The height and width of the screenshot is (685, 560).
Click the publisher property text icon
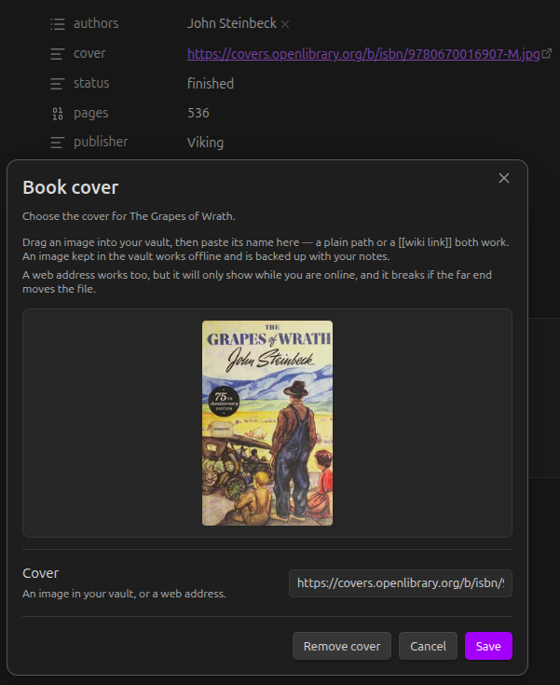click(x=58, y=143)
